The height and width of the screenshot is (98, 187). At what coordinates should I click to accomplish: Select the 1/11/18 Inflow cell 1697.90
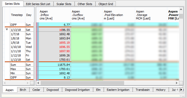click(55, 51)
